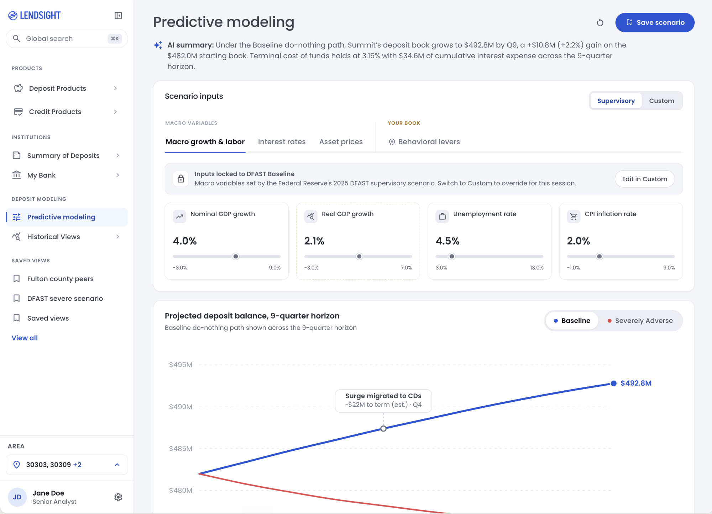
Task: Click the DFAST severe scenario bookmark icon
Action: [17, 298]
